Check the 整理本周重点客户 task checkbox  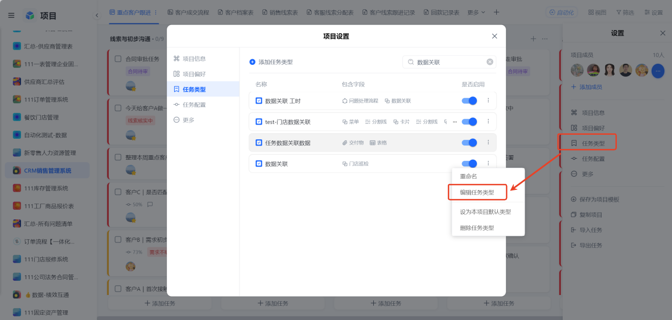click(118, 157)
